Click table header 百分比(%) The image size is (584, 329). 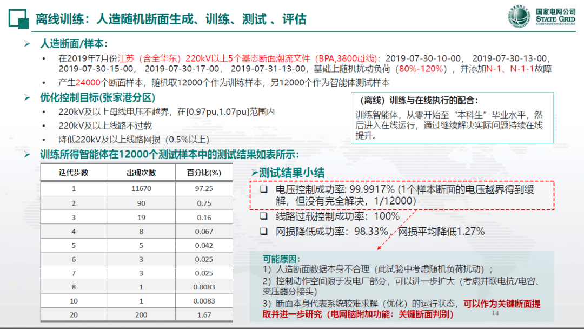click(x=204, y=173)
